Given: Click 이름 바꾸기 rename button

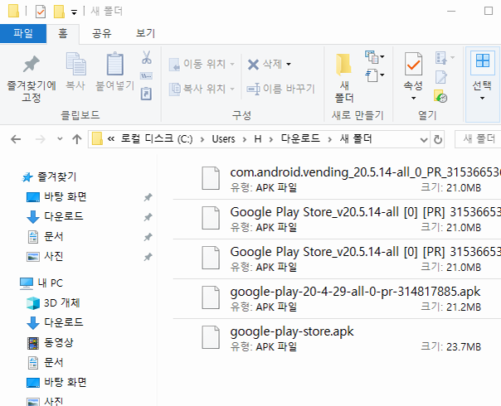Looking at the screenshot, I should [281, 89].
